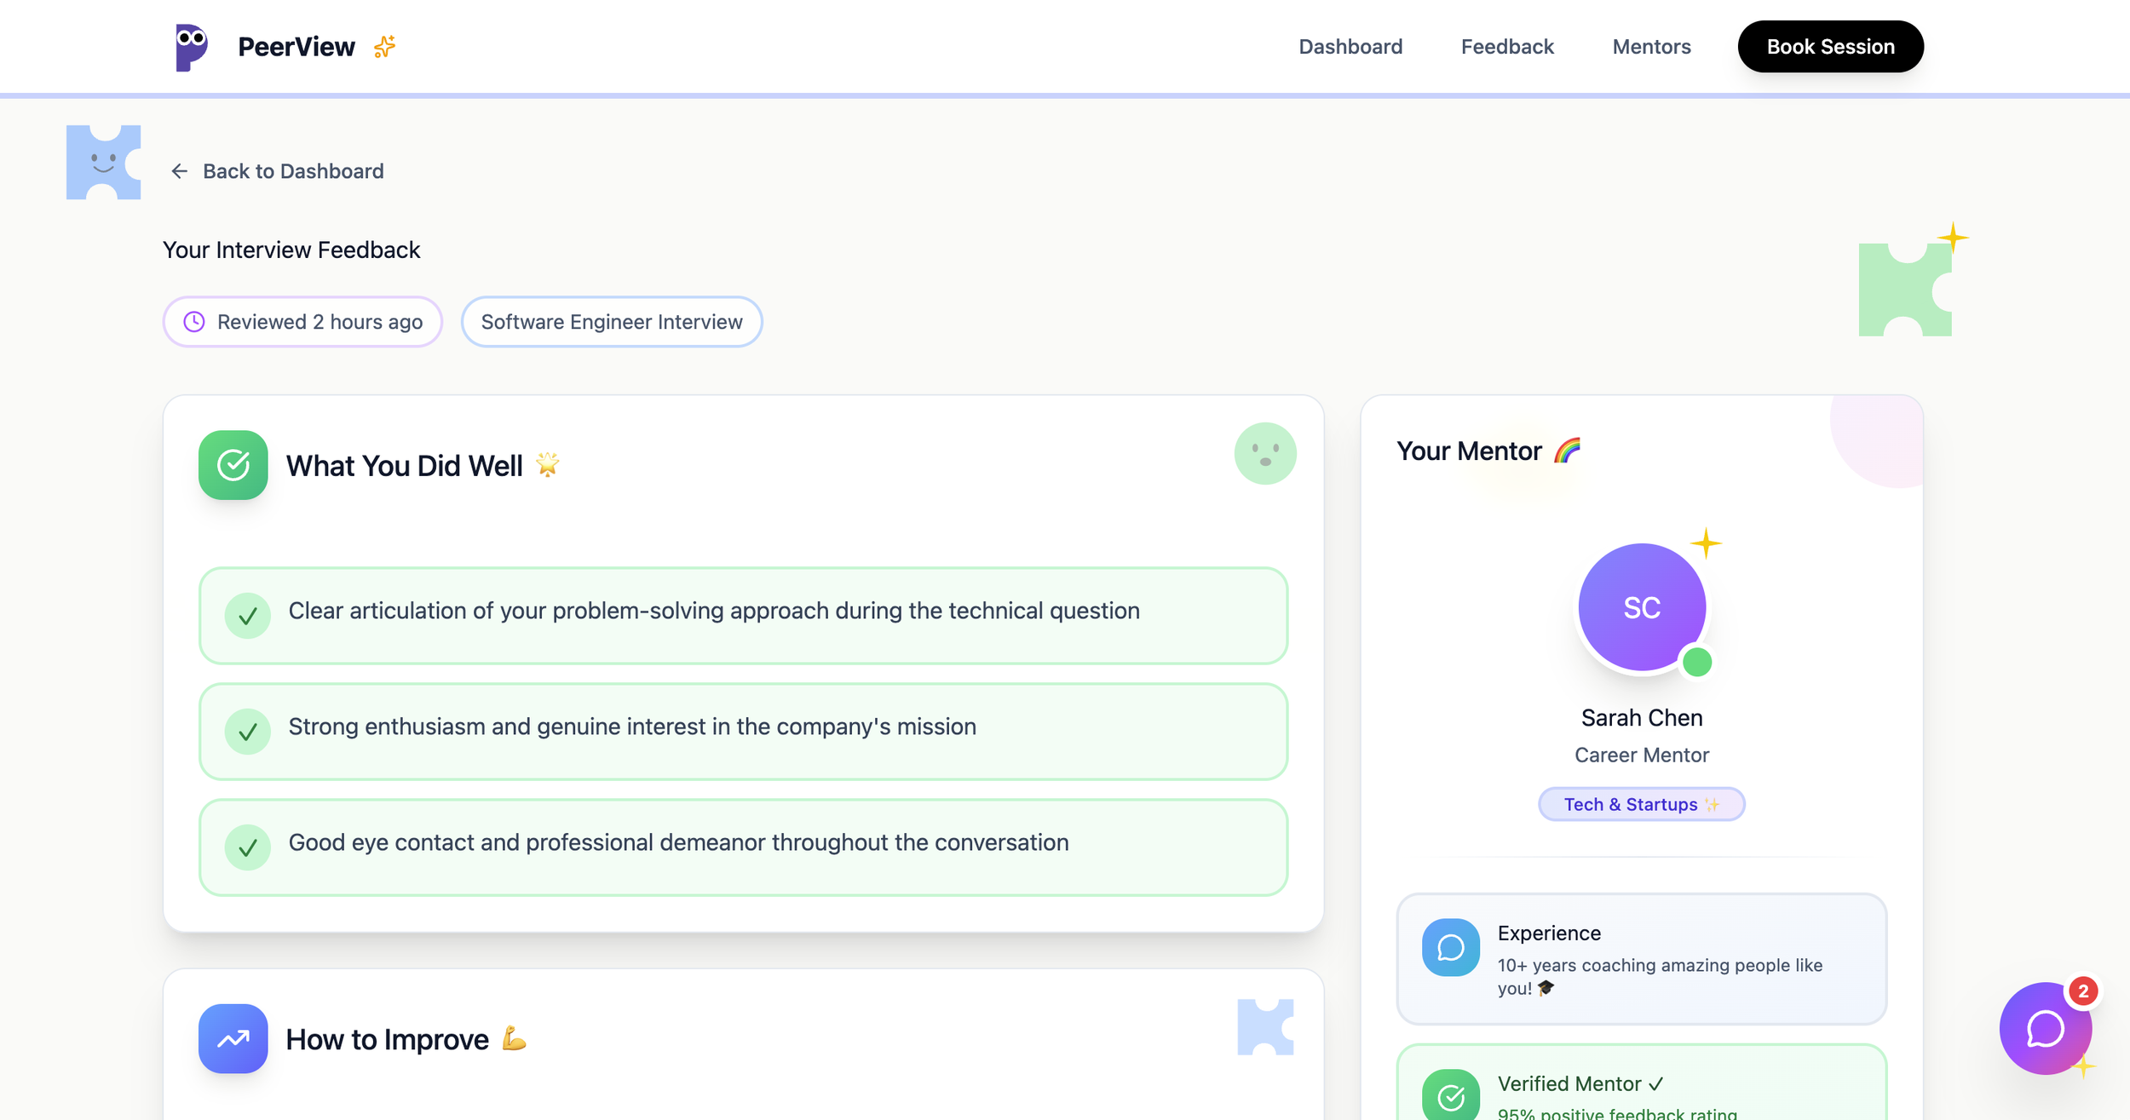Click the clock icon in Reviewed badge
This screenshot has height=1120, width=2130.
click(194, 322)
